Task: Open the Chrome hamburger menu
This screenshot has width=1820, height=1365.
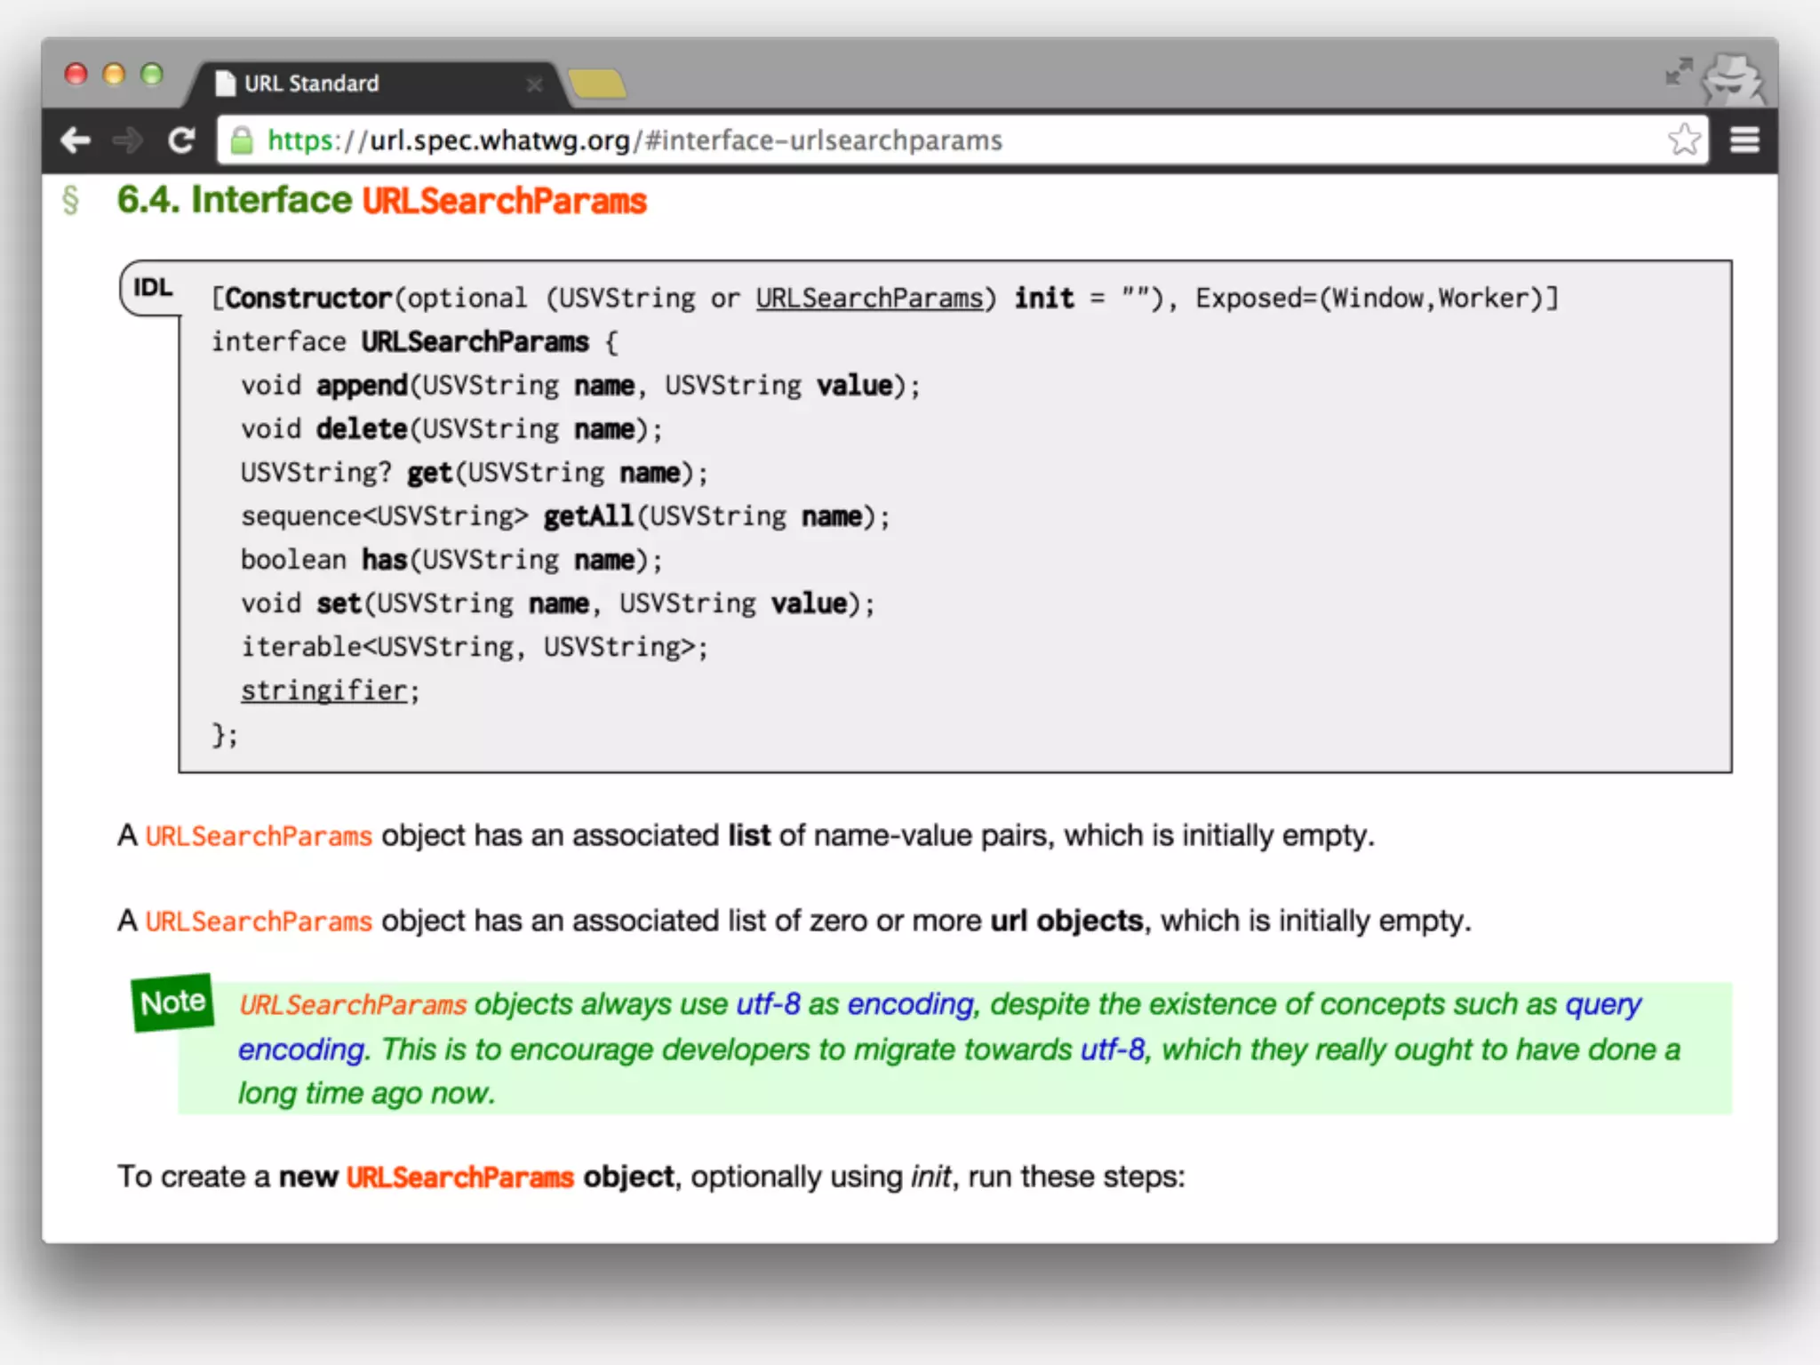Action: 1744,140
